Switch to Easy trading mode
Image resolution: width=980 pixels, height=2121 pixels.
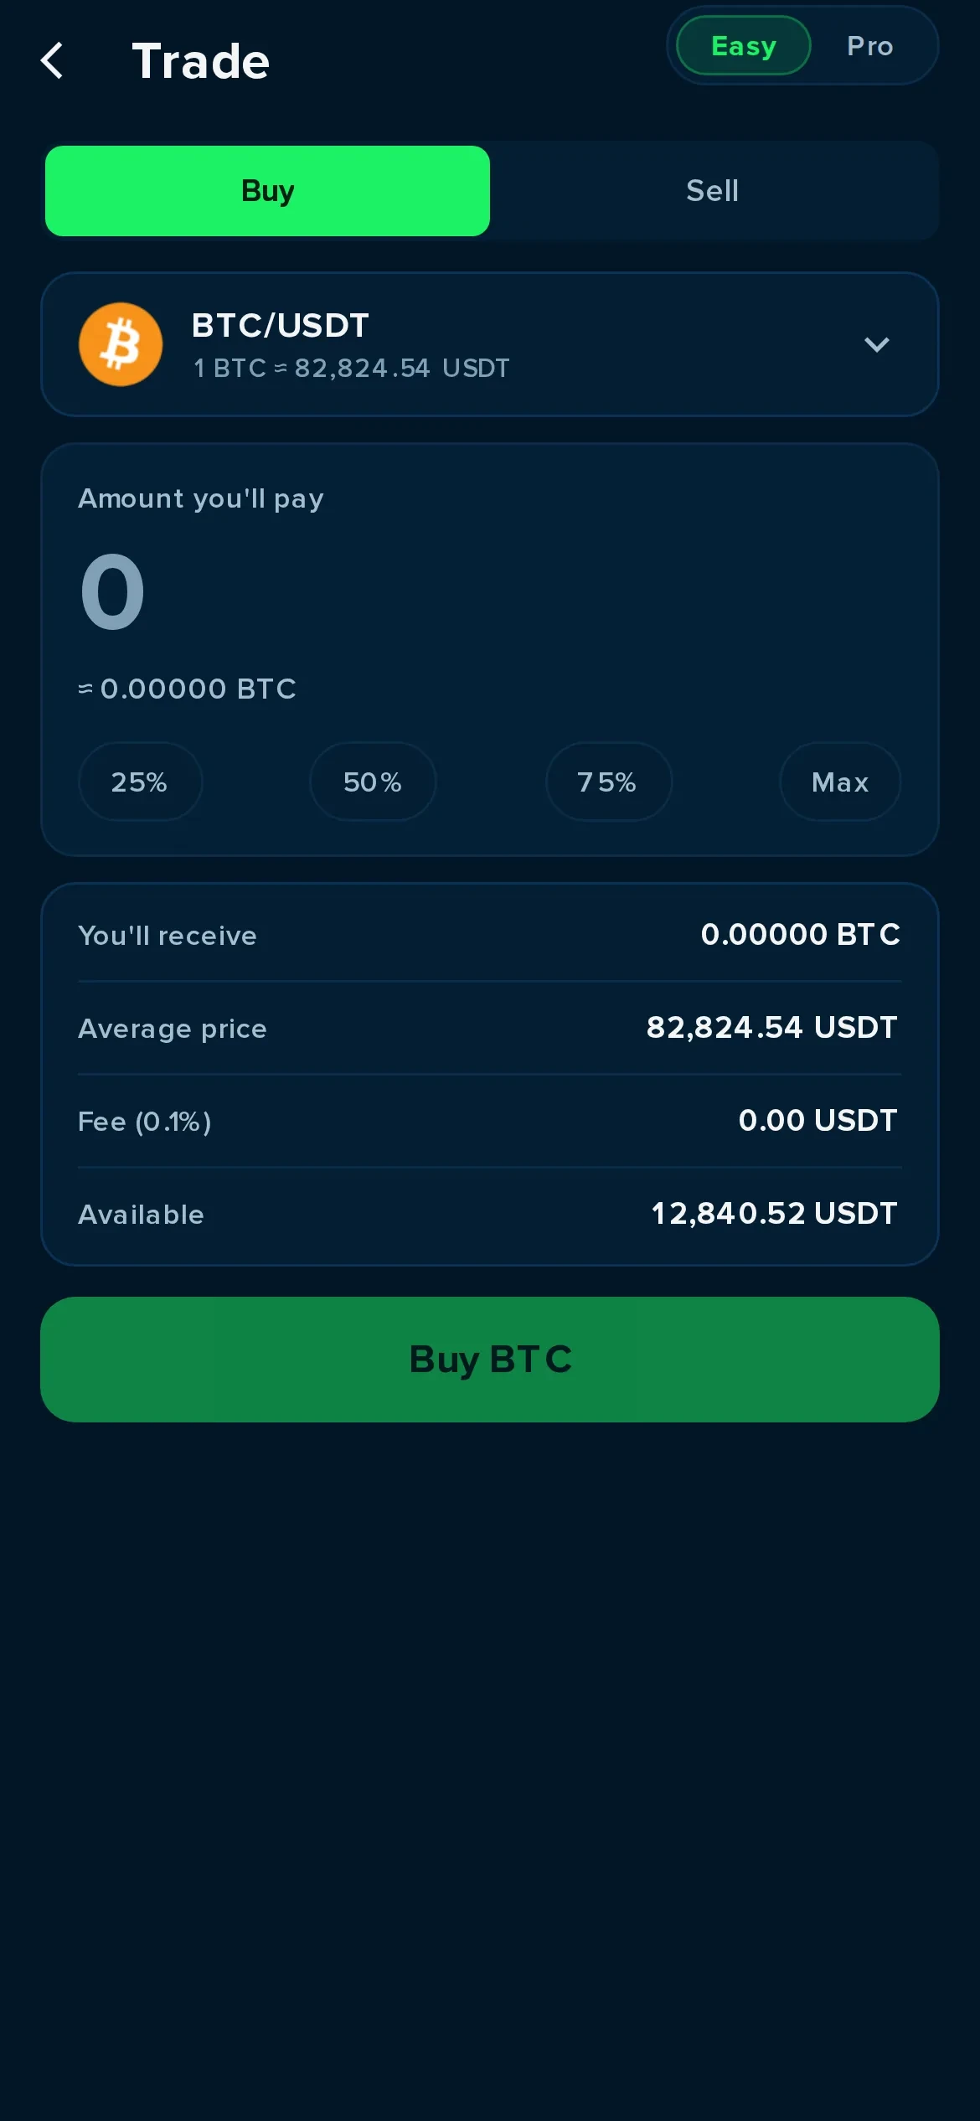743,45
